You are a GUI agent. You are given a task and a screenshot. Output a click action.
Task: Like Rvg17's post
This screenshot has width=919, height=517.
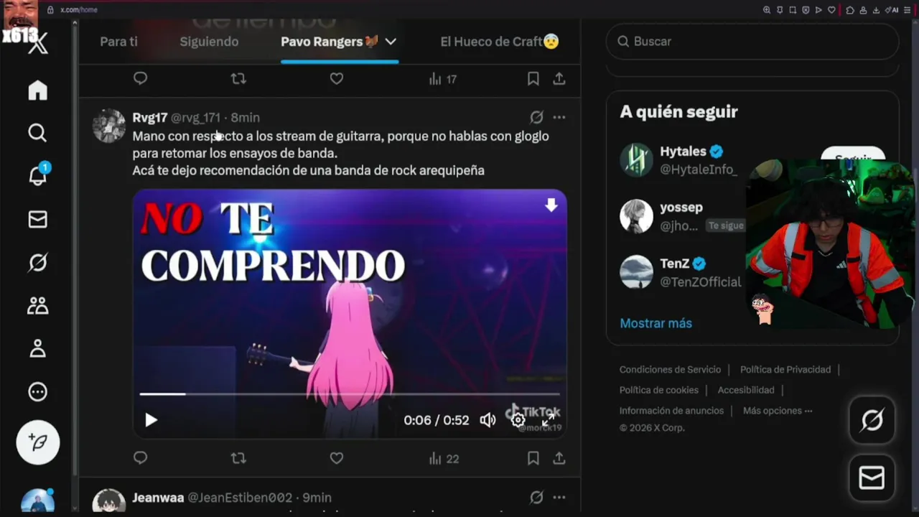click(x=337, y=458)
